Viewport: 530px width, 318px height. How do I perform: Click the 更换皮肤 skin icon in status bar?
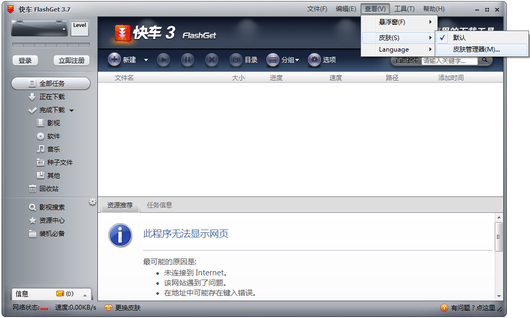point(108,307)
